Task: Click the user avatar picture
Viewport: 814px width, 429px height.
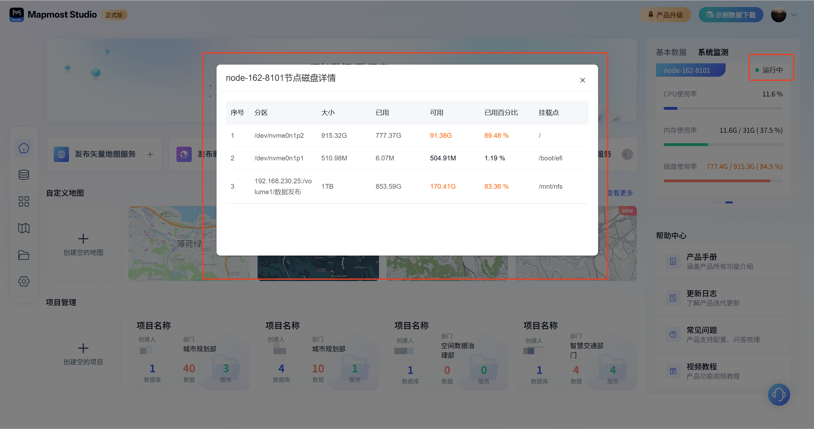Action: 778,15
